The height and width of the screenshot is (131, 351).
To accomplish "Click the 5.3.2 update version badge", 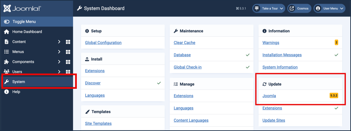I will click(334, 96).
